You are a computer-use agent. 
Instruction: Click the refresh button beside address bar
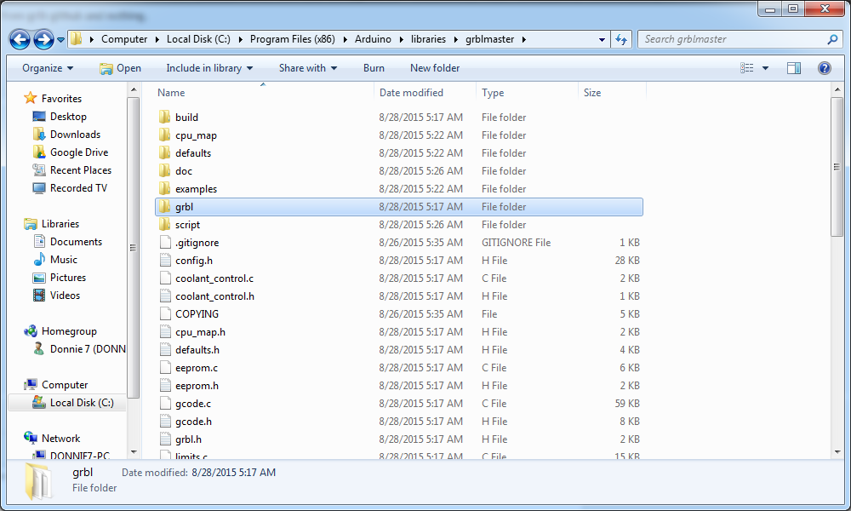coord(621,39)
